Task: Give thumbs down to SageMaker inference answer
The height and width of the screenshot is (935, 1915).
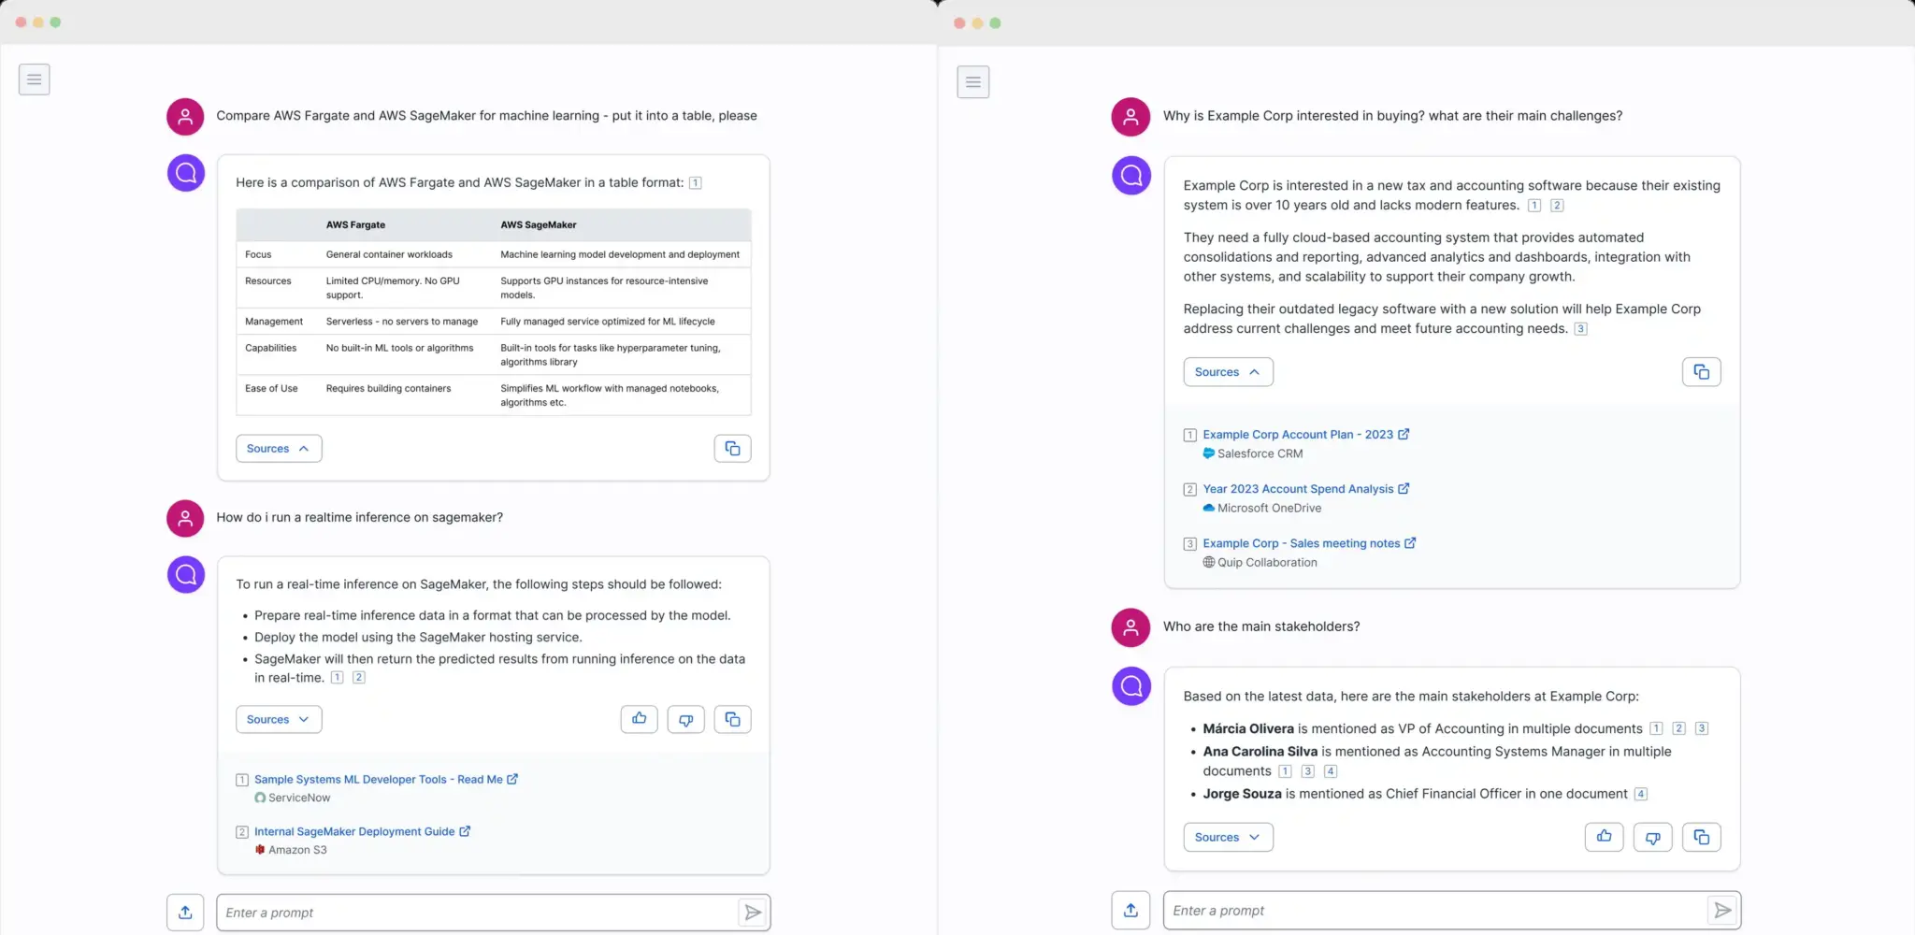Action: tap(686, 719)
